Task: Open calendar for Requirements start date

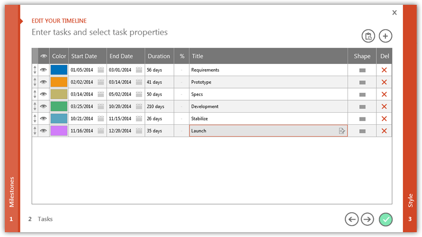Action: tap(101, 70)
